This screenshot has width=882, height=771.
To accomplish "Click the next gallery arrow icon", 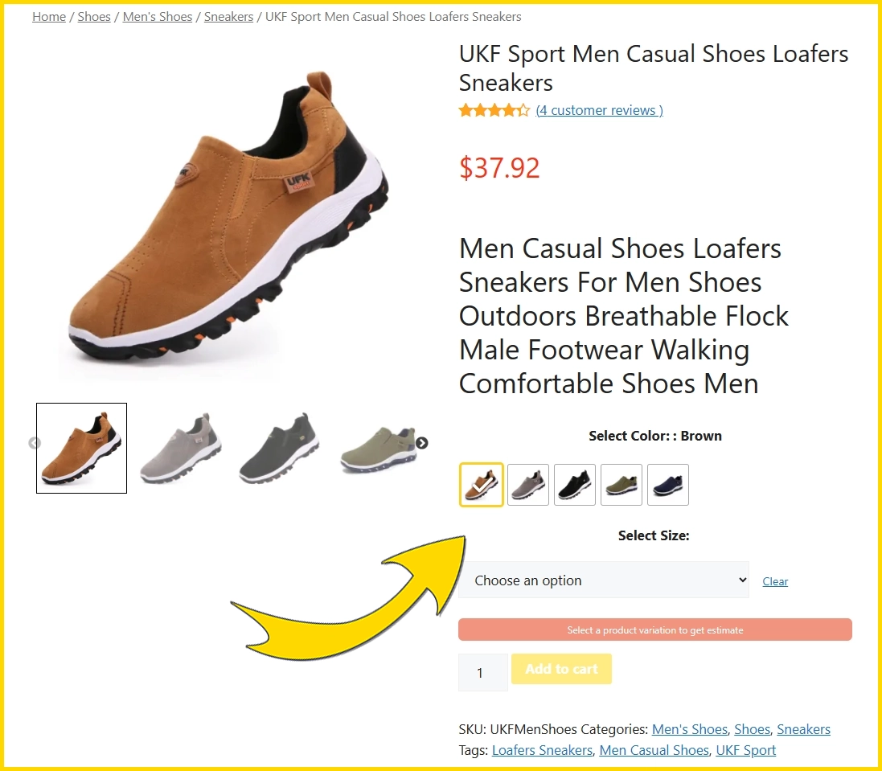I will pos(422,443).
